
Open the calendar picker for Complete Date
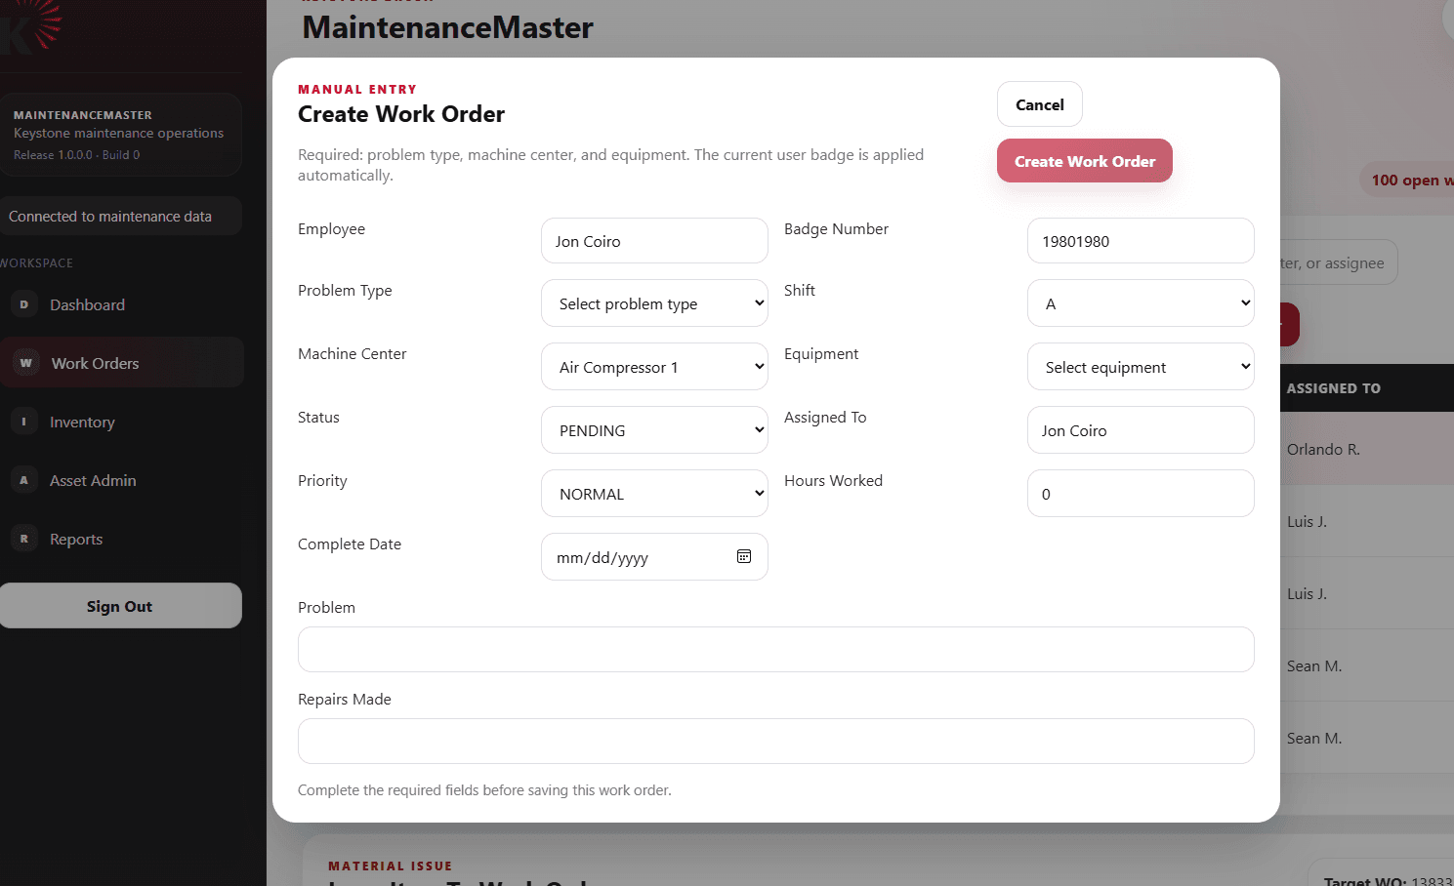(743, 556)
